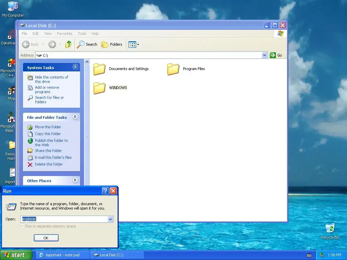Image resolution: width=347 pixels, height=260 pixels.
Task: Click the Local Disk title bar drive icon
Action: pos(22,25)
